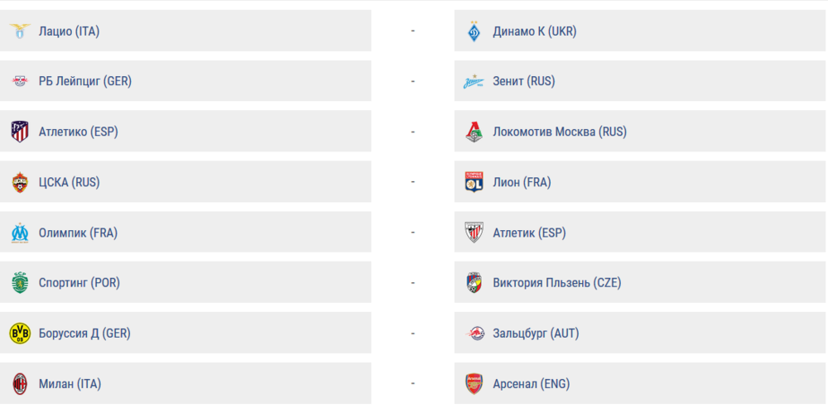This screenshot has height=413, width=828.
Task: Click the Olympique Marseille logo icon
Action: pyautogui.click(x=19, y=233)
